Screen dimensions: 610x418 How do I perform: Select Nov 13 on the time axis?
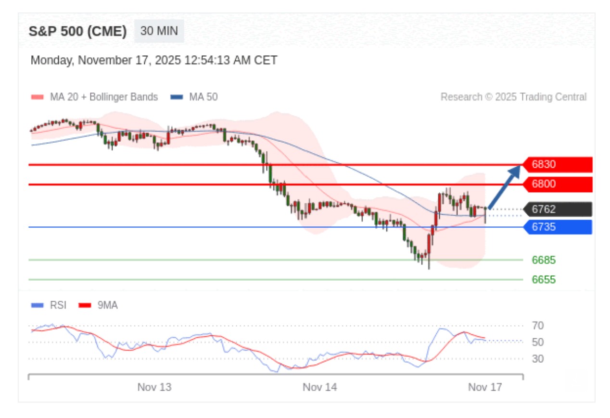point(154,387)
